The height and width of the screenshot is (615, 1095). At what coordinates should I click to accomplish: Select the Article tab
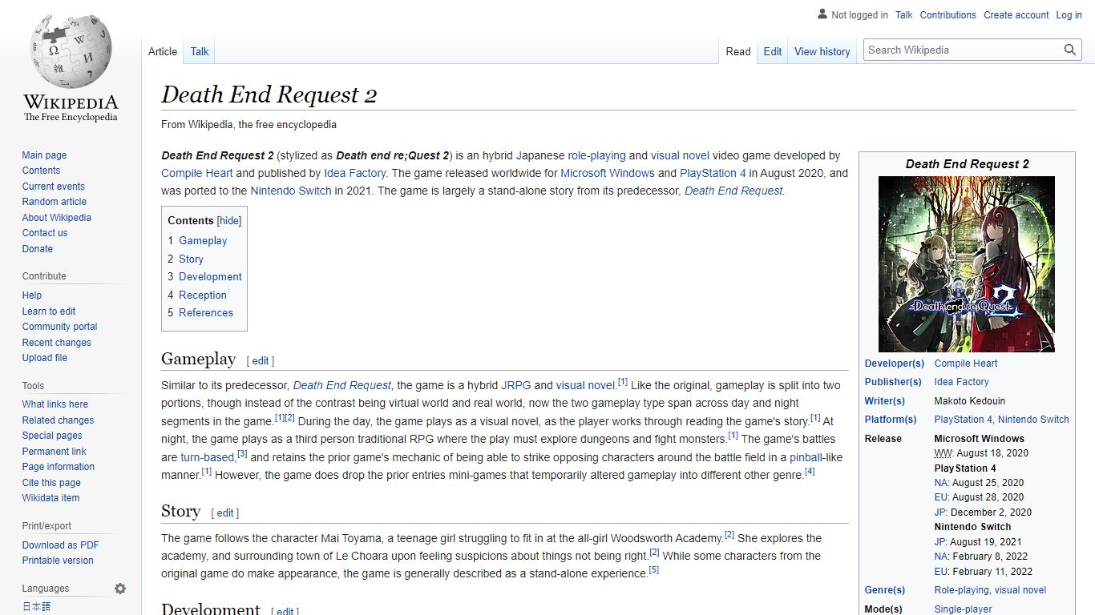click(163, 51)
